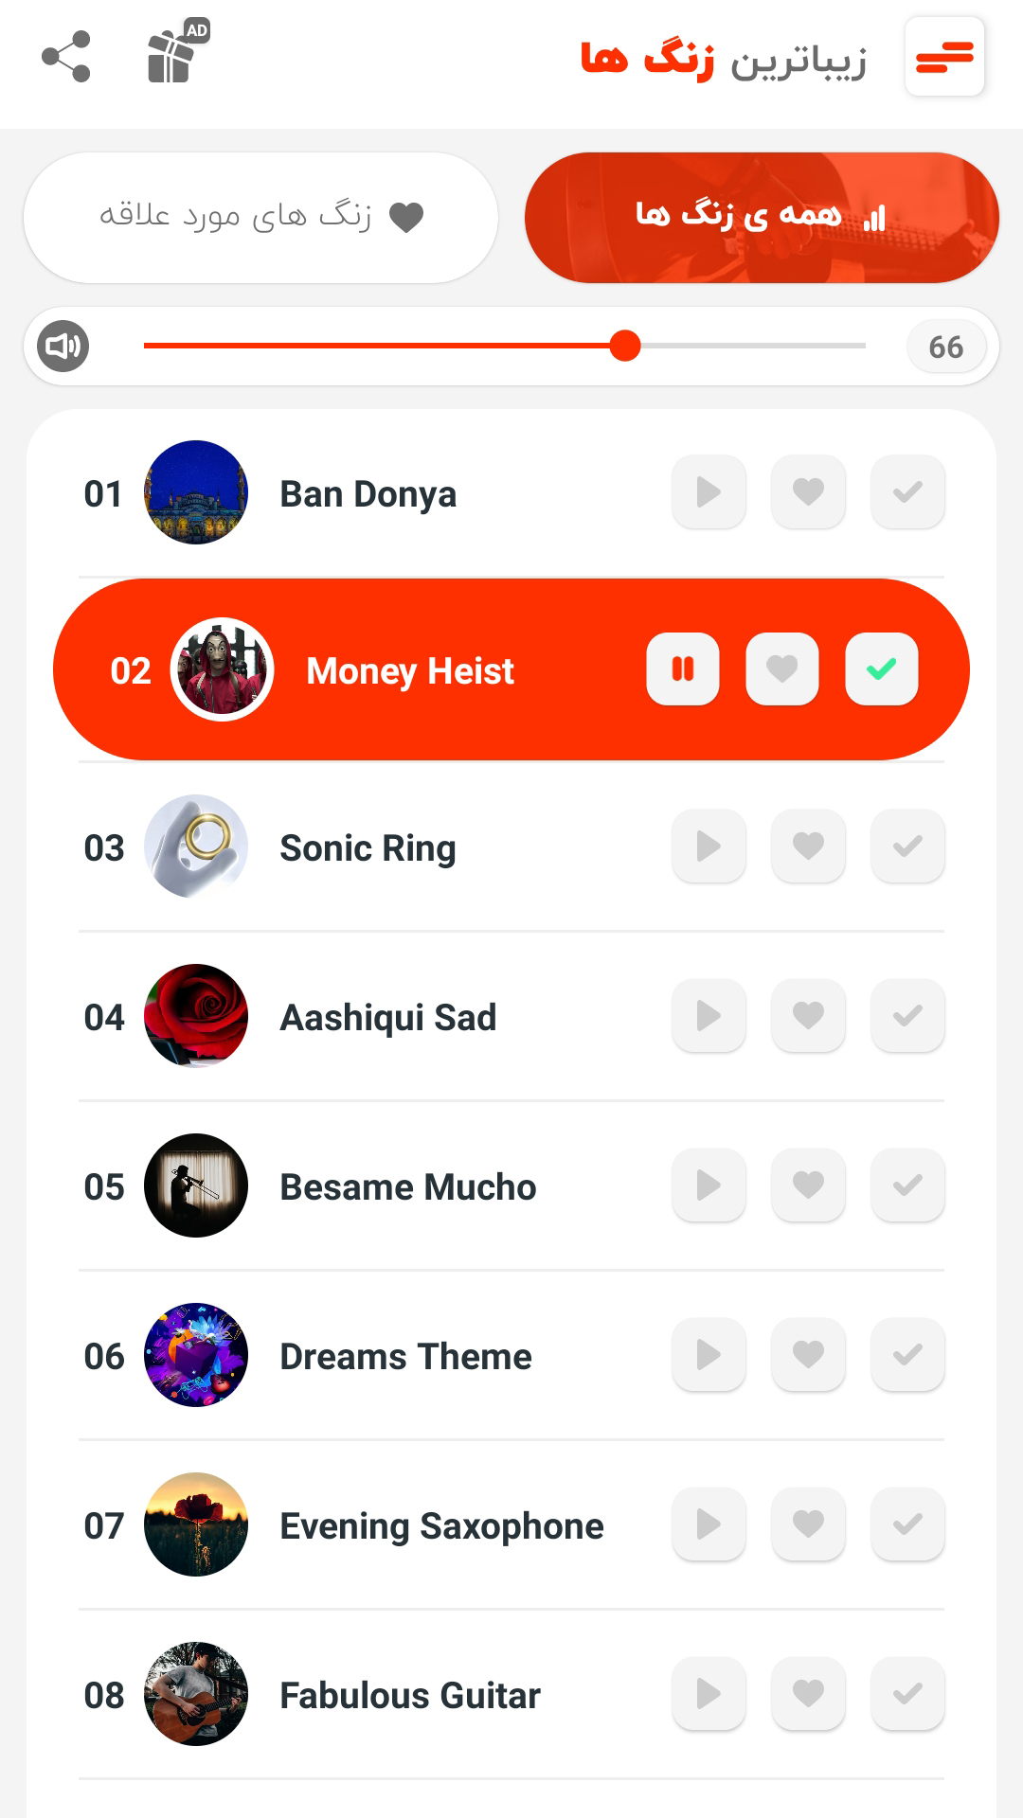Play Sonic Ring preview
The width and height of the screenshot is (1023, 1818).
coord(709,847)
